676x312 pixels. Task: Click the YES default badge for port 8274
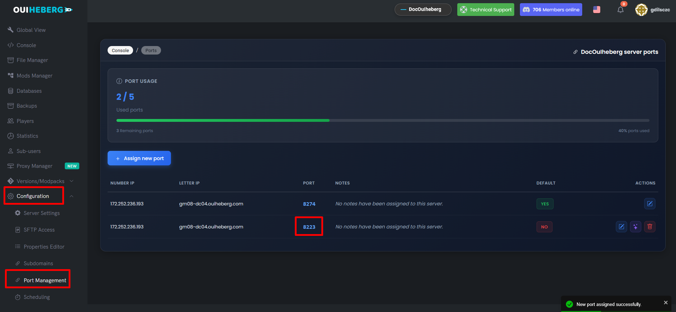pos(545,204)
